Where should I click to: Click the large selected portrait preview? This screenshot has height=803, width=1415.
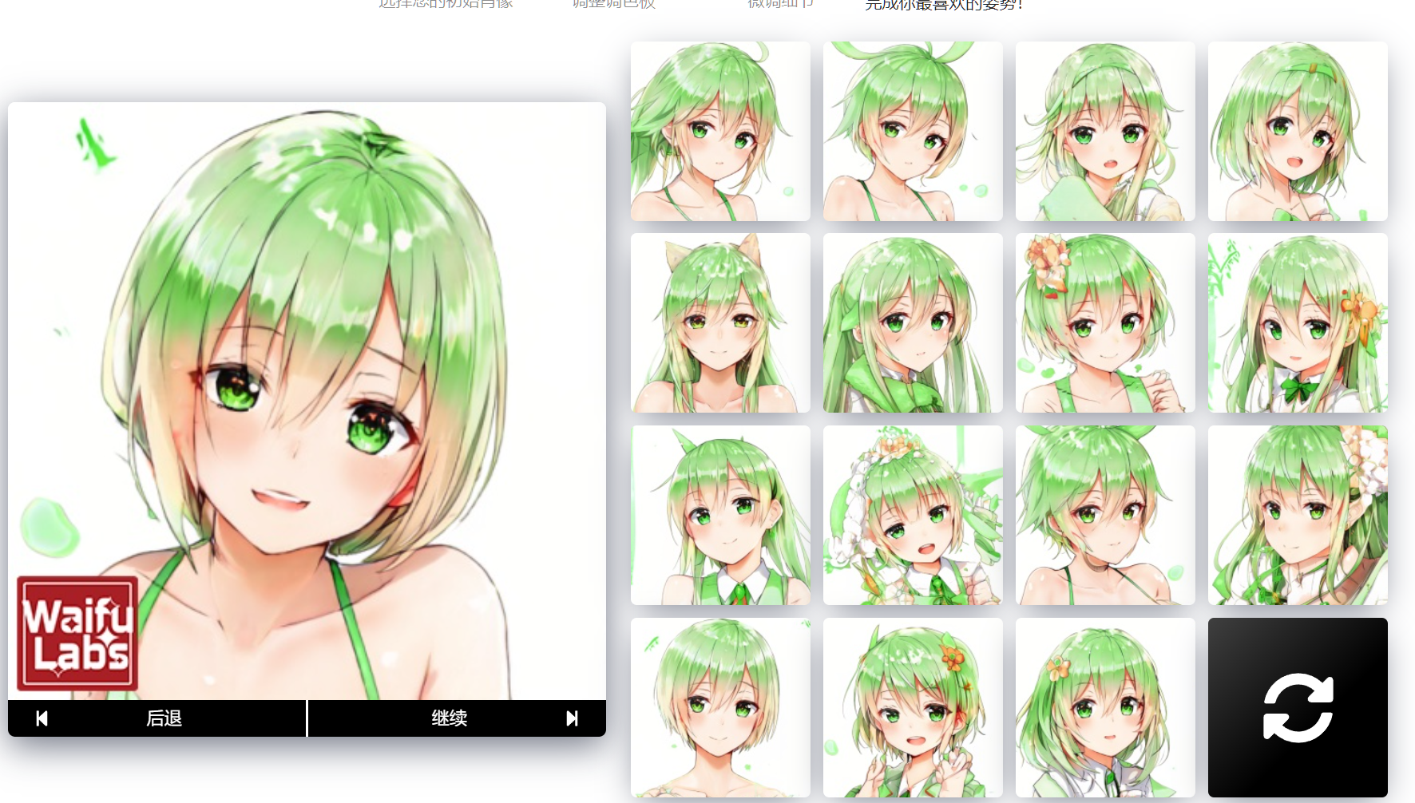tap(307, 399)
